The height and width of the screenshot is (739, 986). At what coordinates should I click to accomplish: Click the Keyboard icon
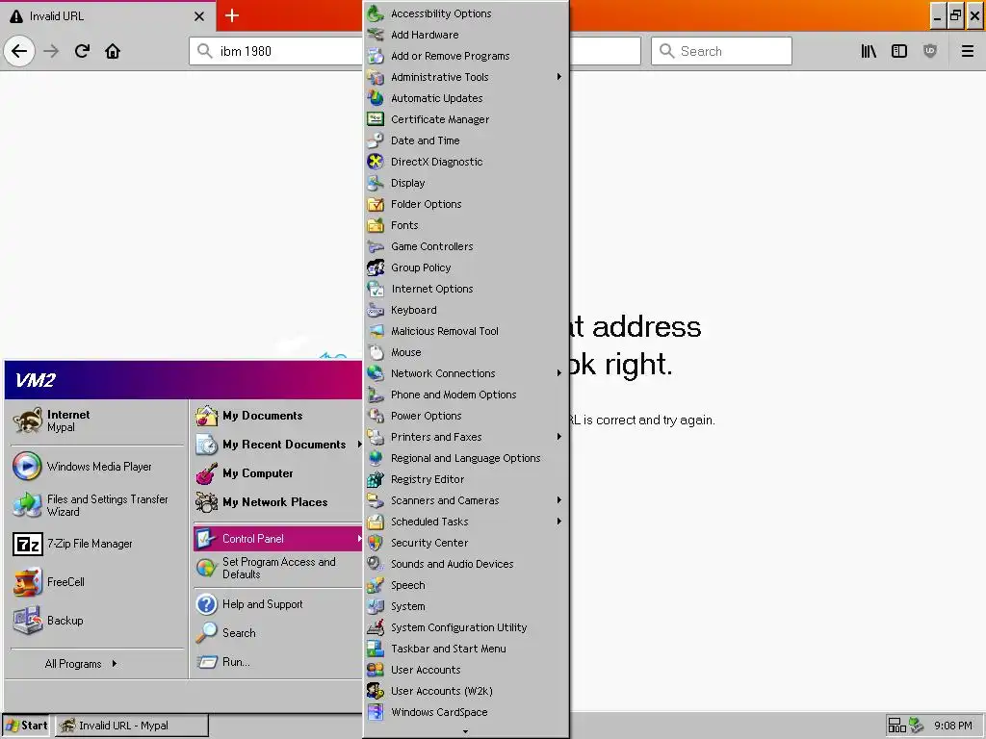[x=376, y=310]
